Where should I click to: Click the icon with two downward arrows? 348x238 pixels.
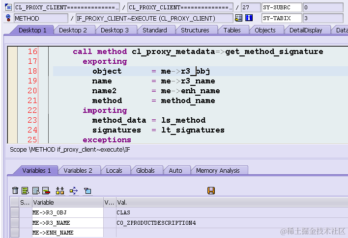pos(60,190)
